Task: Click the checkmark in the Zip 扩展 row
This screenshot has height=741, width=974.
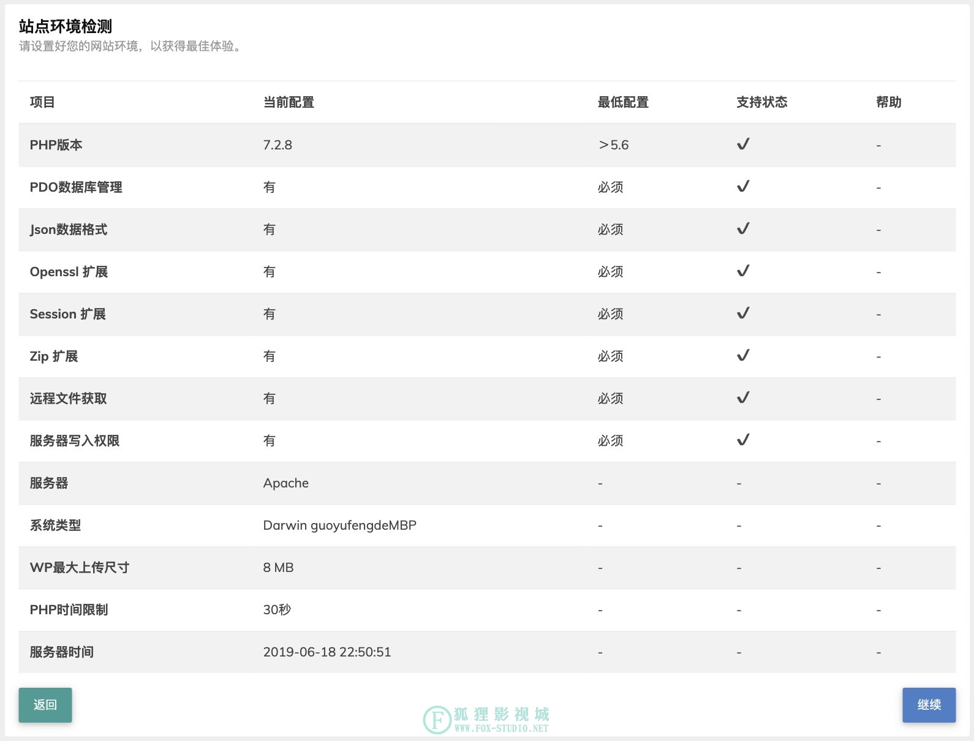Action: 743,356
